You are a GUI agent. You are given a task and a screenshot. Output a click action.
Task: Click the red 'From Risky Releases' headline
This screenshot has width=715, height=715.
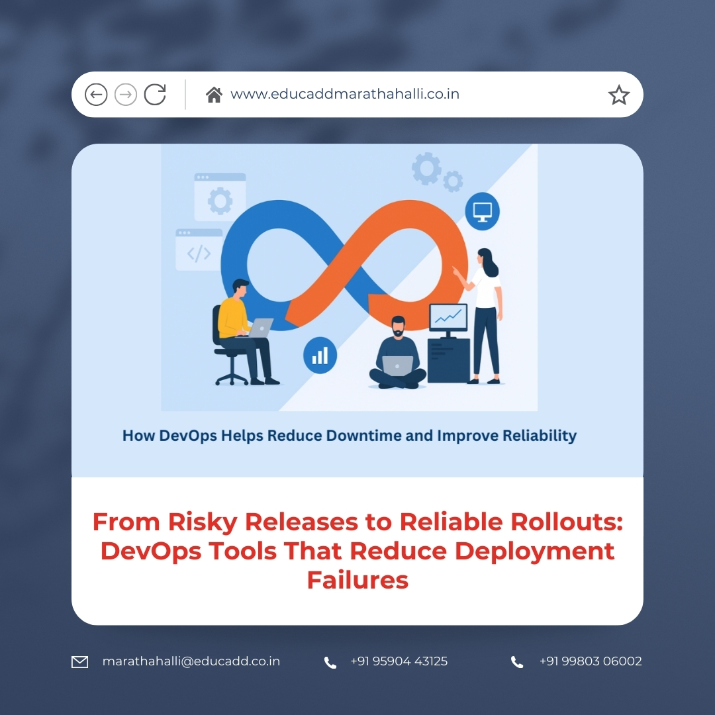tap(358, 550)
